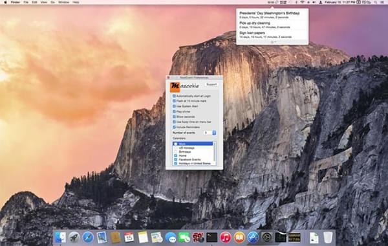
Task: Toggle Automatically start at Login checkbox
Action: click(174, 96)
